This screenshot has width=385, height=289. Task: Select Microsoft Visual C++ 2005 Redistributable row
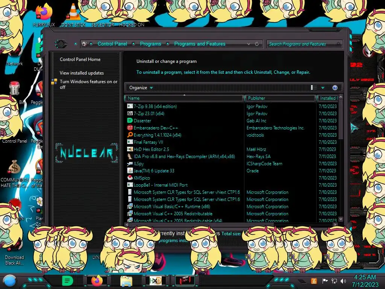232,214
